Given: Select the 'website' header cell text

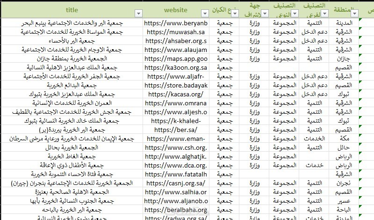Looking at the screenshot, I should click(176, 10).
